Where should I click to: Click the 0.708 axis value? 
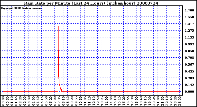point(189,58)
